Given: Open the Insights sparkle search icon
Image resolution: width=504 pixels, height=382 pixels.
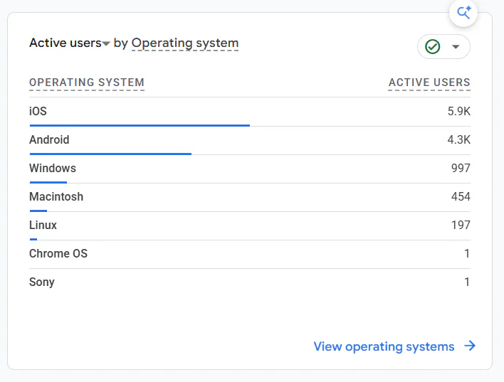Looking at the screenshot, I should pos(463,13).
